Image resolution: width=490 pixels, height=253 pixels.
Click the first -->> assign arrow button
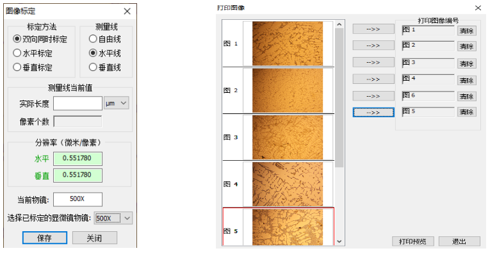pos(373,29)
